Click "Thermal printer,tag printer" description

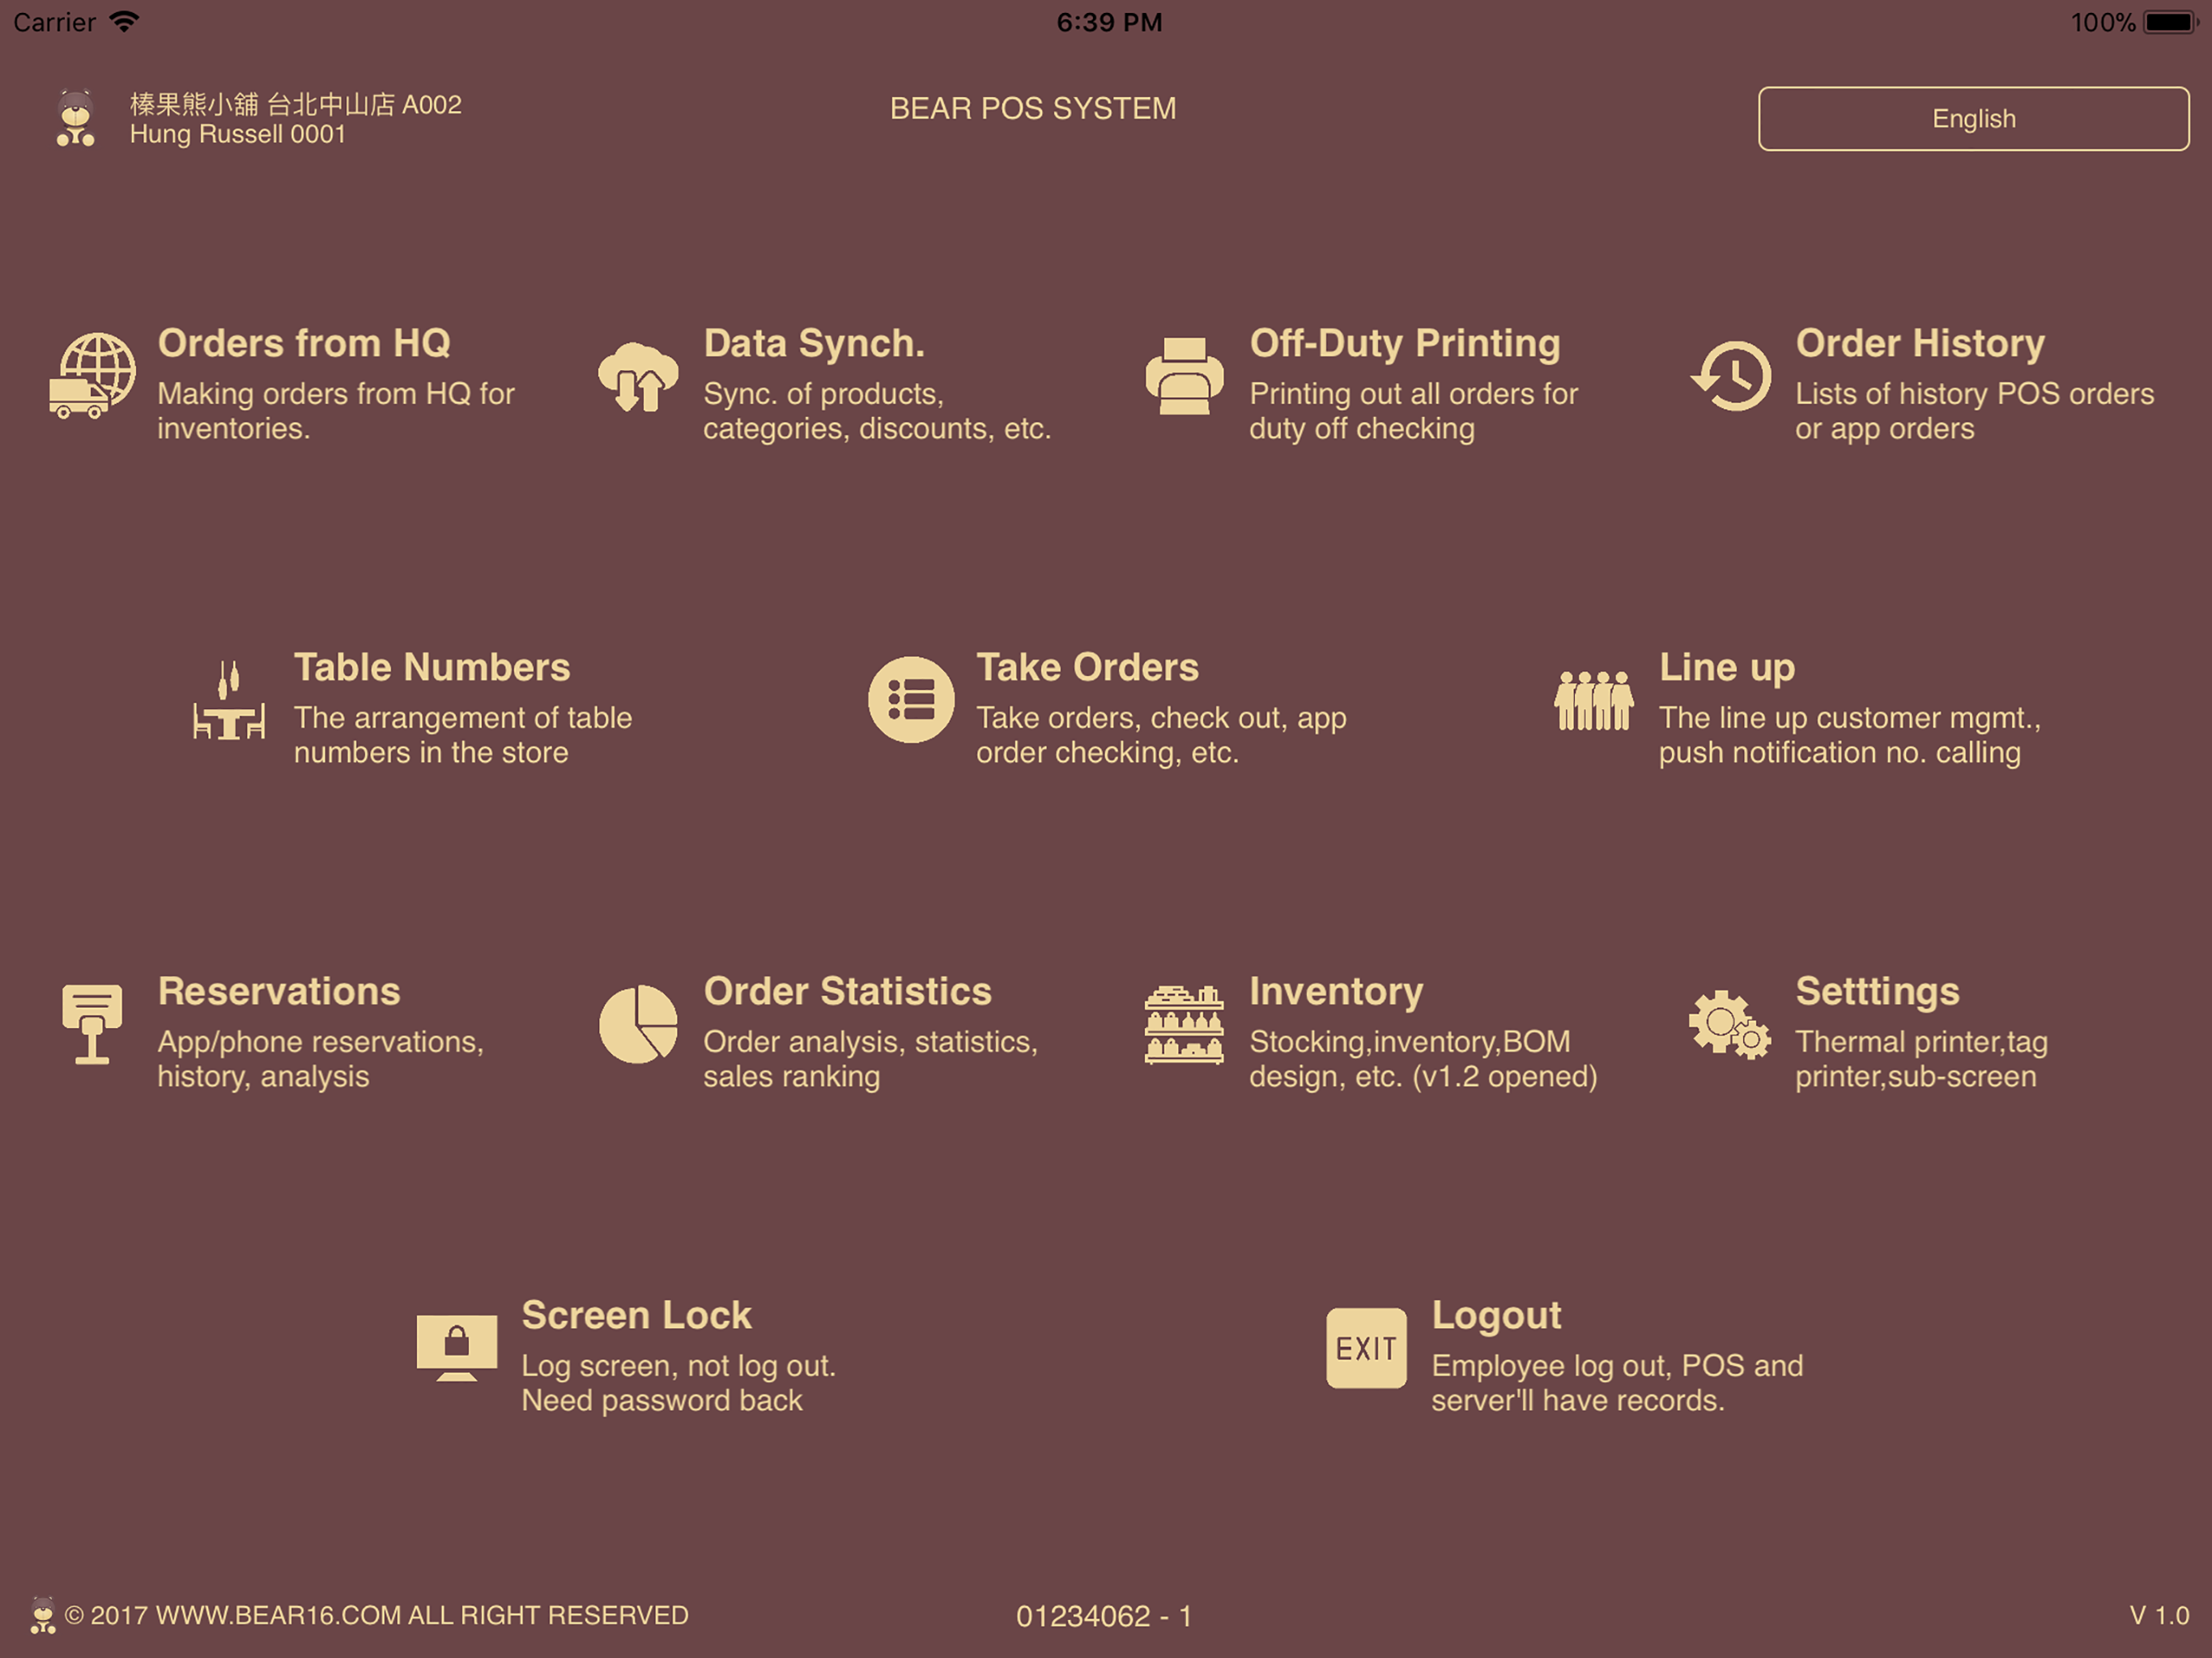(x=1921, y=1059)
